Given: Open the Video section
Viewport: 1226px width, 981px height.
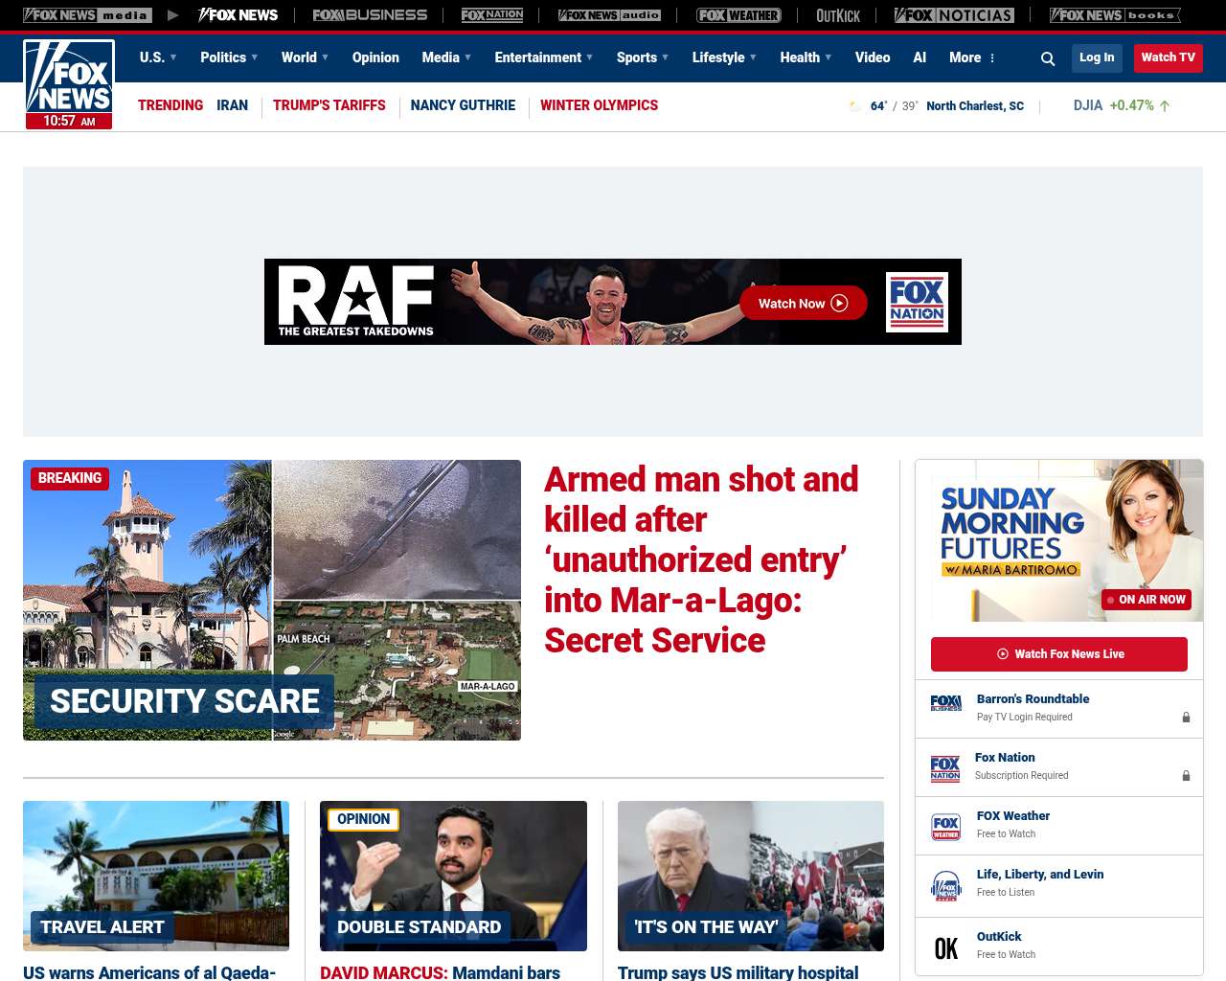Looking at the screenshot, I should click(x=873, y=57).
